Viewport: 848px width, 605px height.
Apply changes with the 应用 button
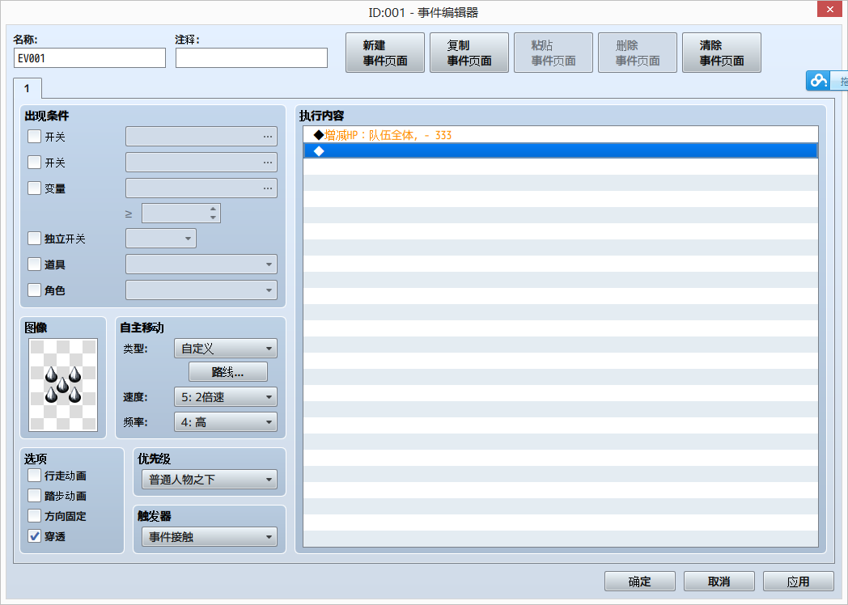click(799, 582)
